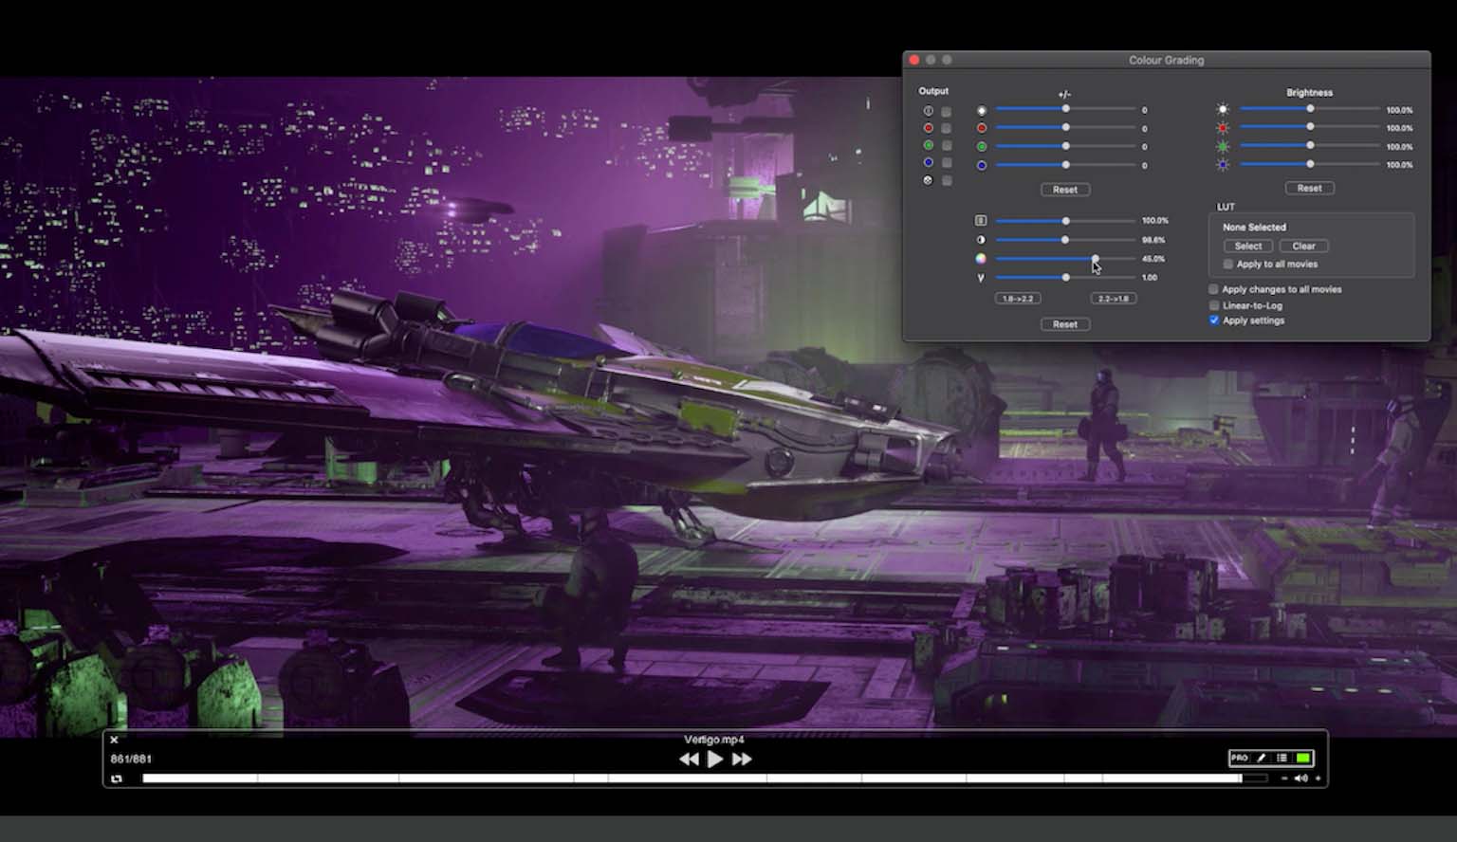Click the fast-forward button
This screenshot has width=1457, height=842.
tap(742, 759)
